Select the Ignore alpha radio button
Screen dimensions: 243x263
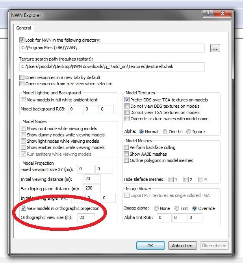(189, 132)
